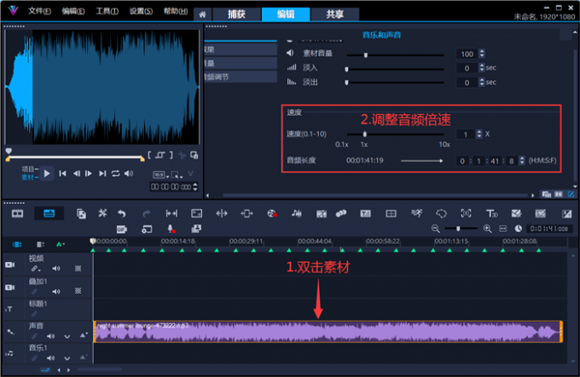The height and width of the screenshot is (377, 580).
Task: Click the undo arrow in timeline toolbar
Action: [x=121, y=213]
